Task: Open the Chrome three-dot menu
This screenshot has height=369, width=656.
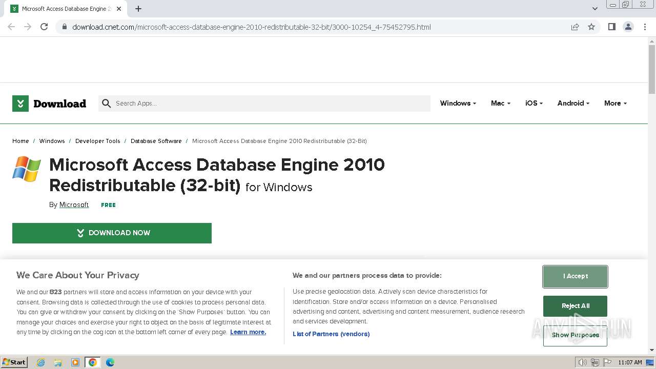Action: coord(645,27)
